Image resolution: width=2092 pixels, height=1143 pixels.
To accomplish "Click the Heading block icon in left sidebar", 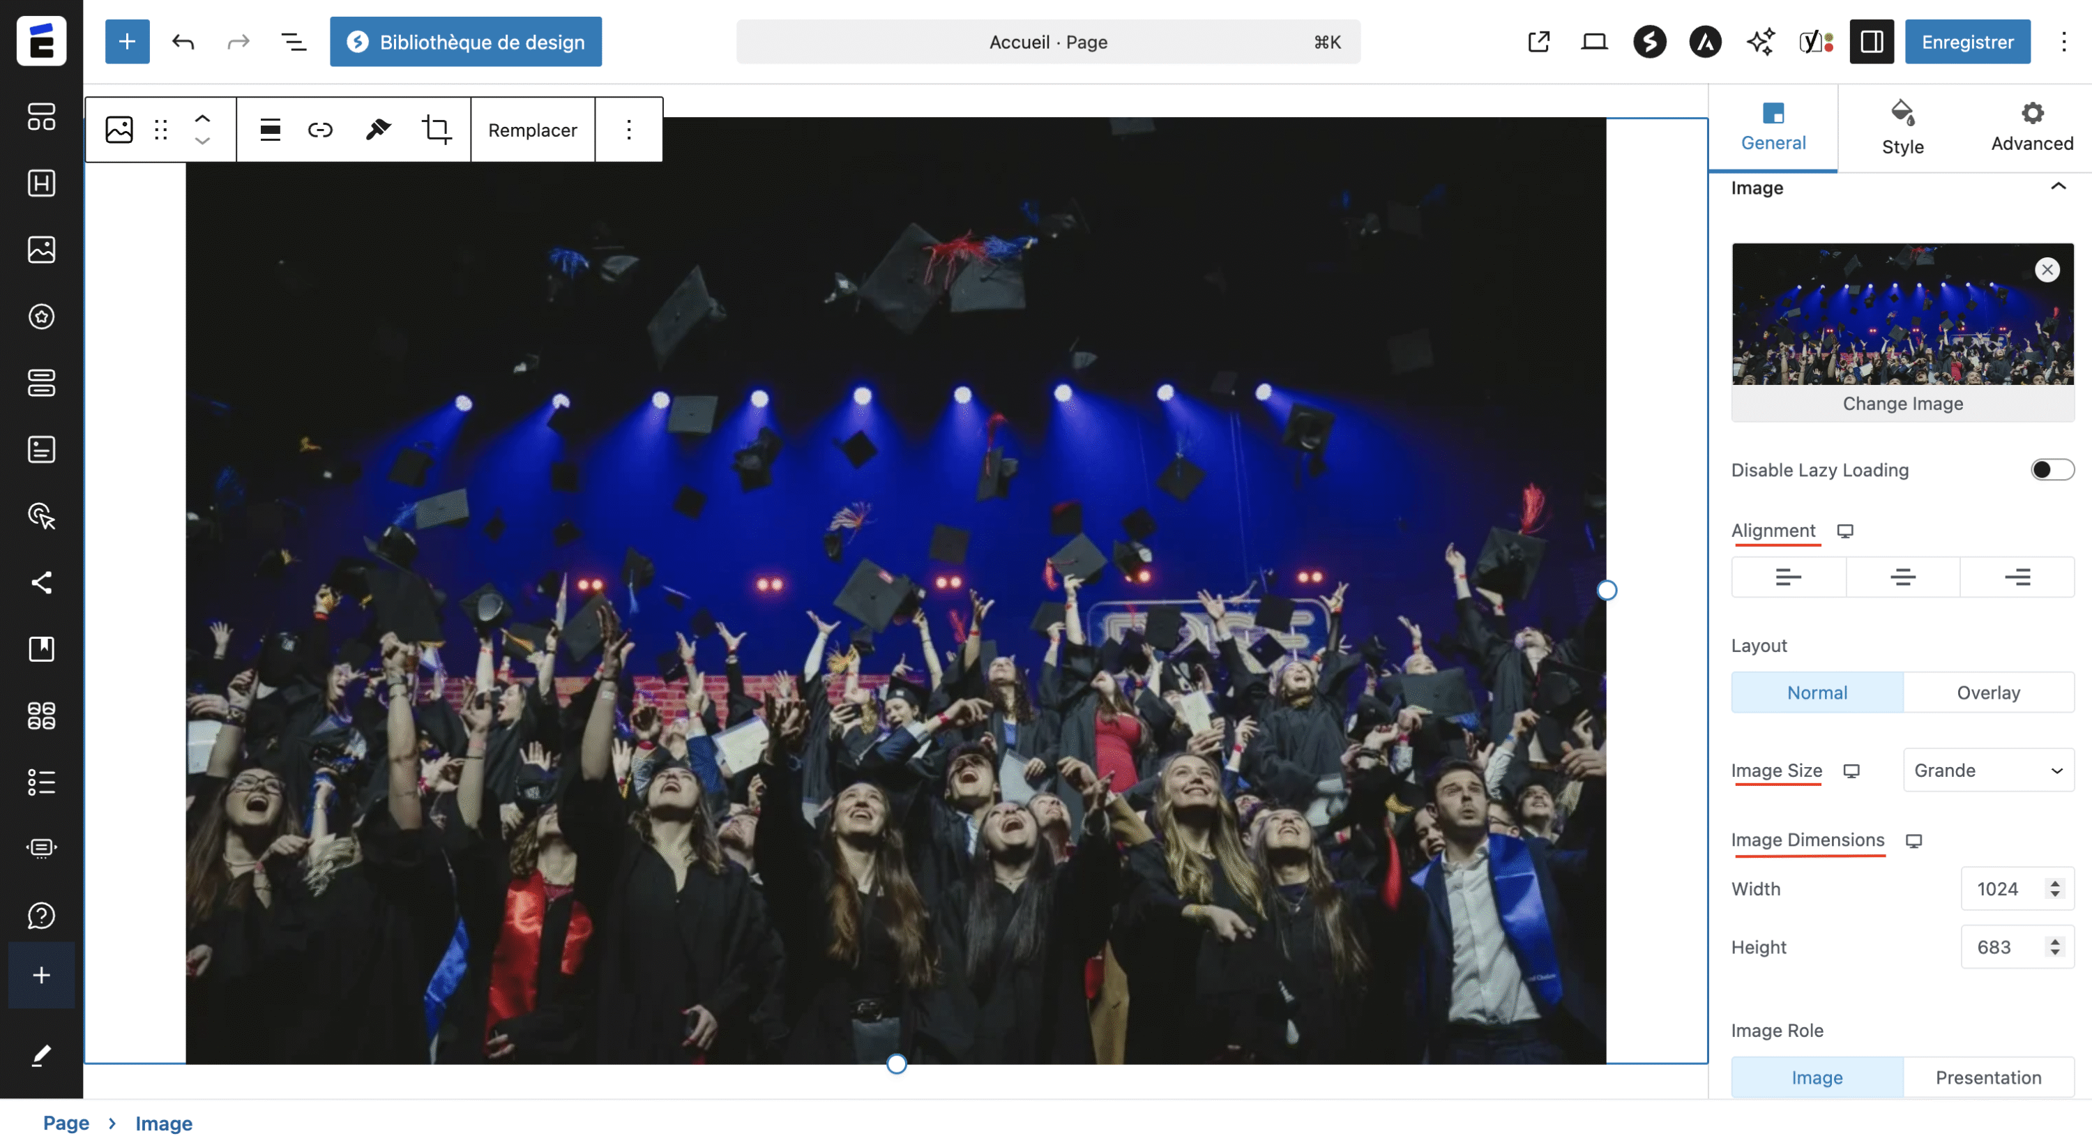I will coord(41,183).
